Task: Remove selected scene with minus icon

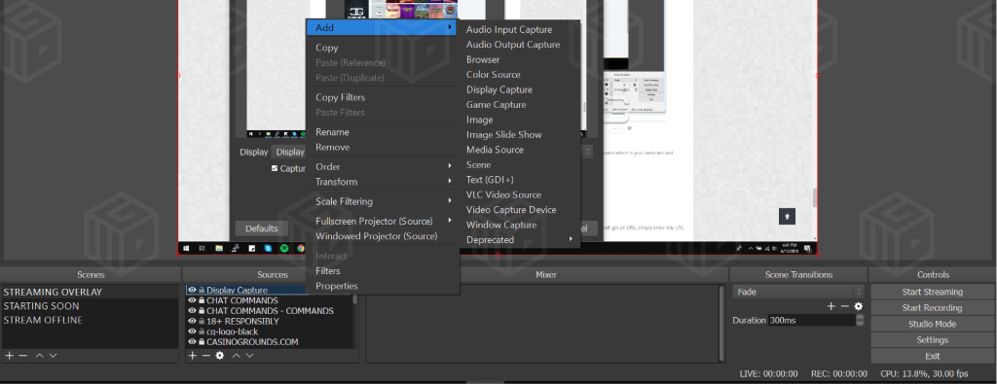Action: (23, 356)
